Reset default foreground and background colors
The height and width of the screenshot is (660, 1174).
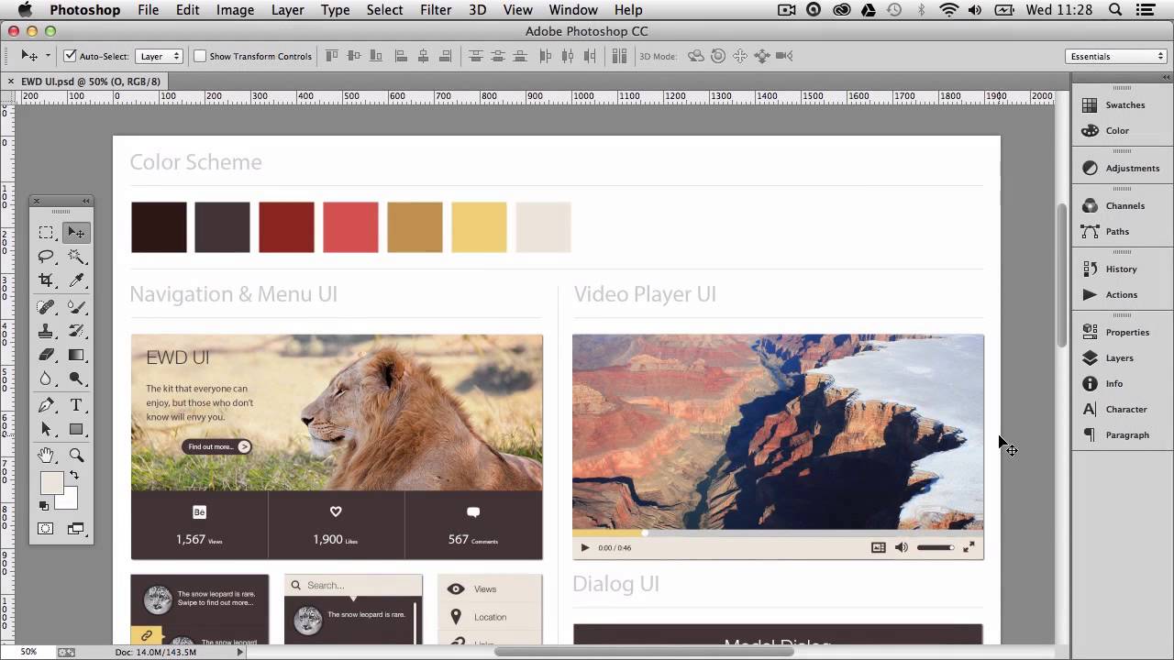(x=43, y=505)
